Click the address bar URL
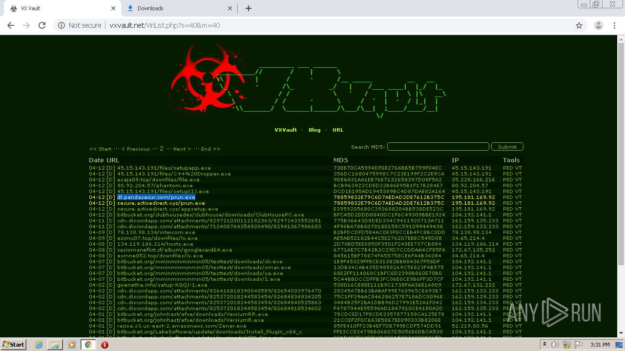Viewport: 625px width, 351px height. point(165,25)
